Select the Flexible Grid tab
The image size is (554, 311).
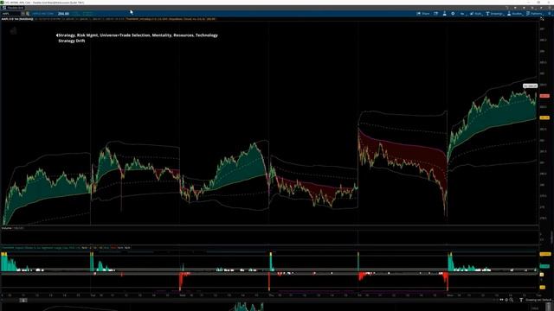(x=13, y=8)
